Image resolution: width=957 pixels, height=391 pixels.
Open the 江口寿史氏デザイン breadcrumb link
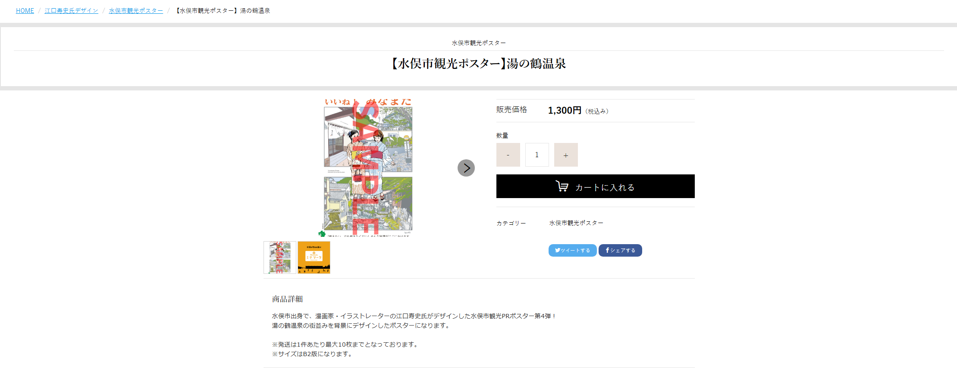click(72, 11)
